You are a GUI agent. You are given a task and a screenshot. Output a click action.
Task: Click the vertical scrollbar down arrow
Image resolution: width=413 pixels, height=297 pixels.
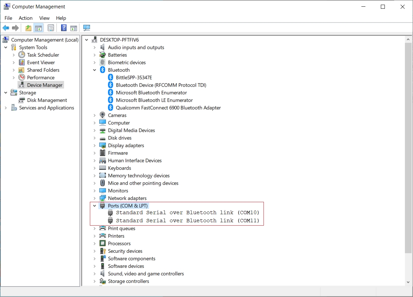point(408,282)
